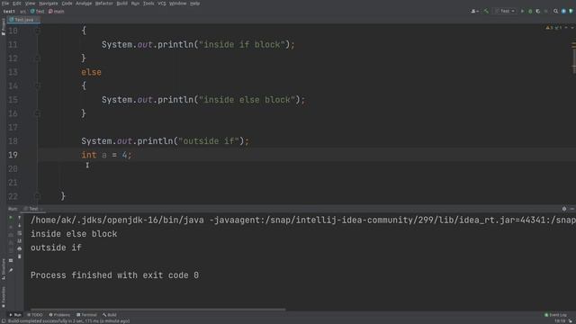Open the Code menu
576x324 pixels.
pos(67,4)
